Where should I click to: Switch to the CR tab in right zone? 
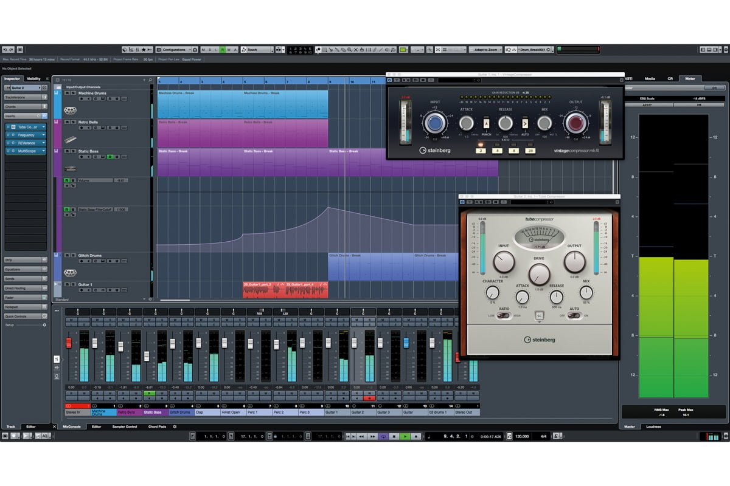(x=670, y=78)
